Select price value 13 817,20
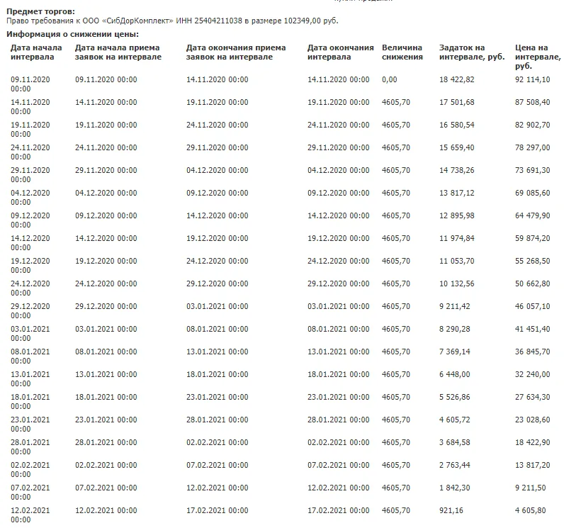This screenshot has height=528, width=581. click(x=532, y=465)
